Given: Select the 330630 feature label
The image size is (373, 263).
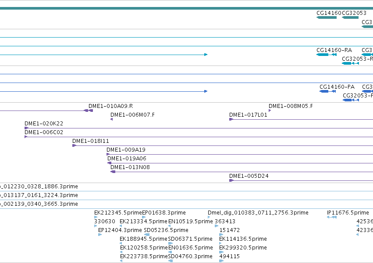Looking at the screenshot, I should (x=105, y=221).
